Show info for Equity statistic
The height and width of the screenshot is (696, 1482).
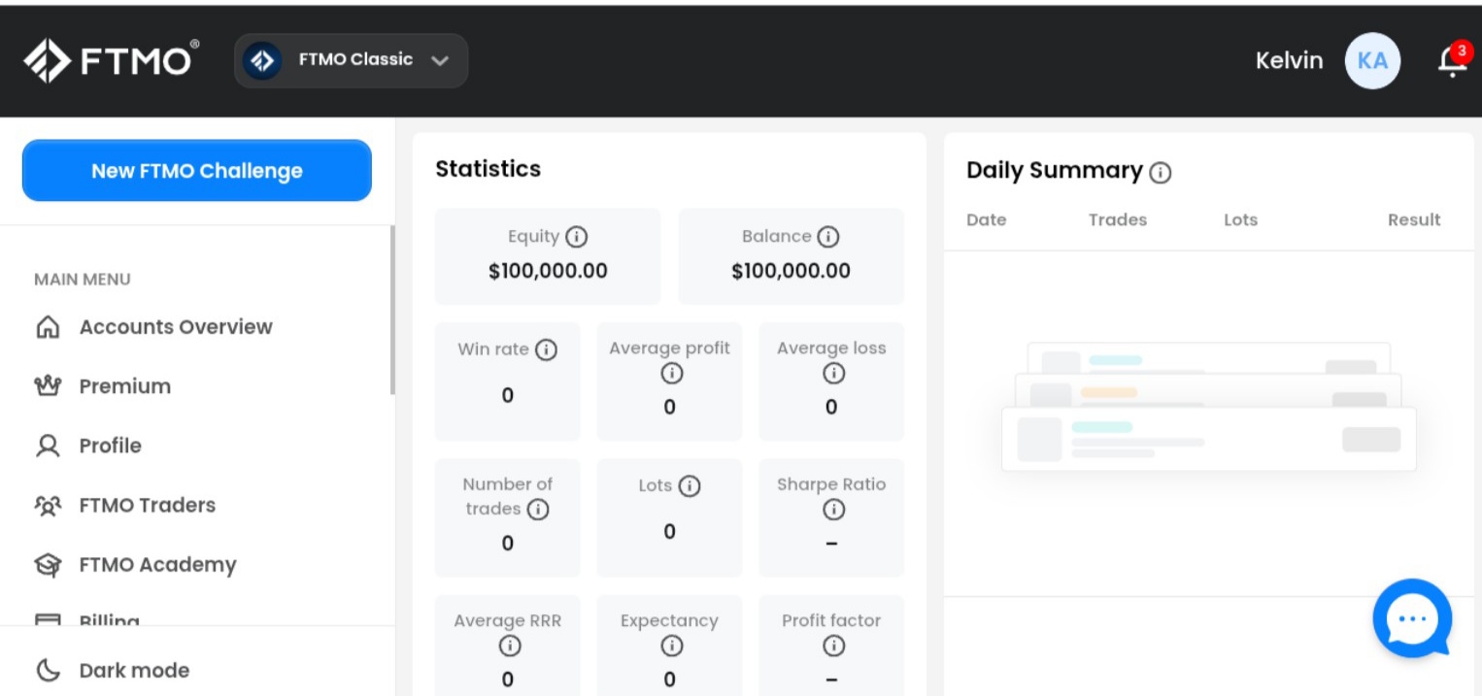577,237
